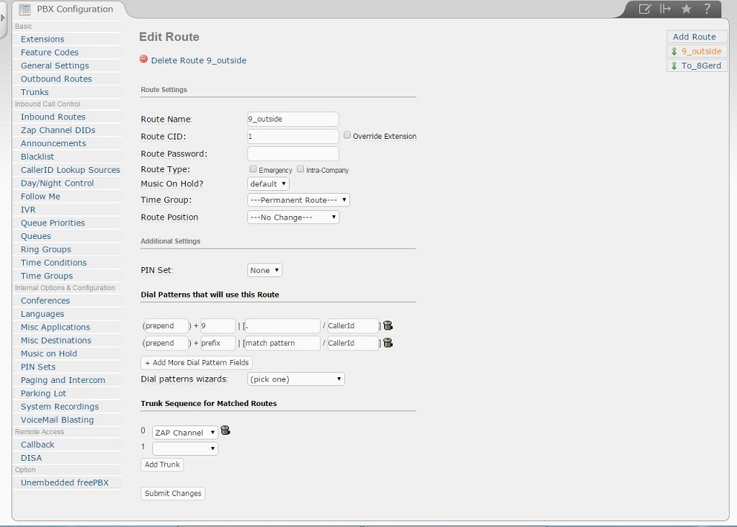Tick the Intra-Company checkbox

[x=300, y=169]
